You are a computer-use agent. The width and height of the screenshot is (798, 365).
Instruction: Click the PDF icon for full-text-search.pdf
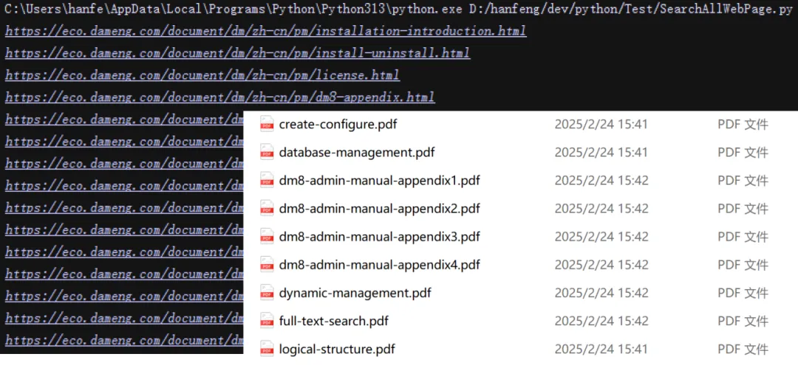[267, 321]
